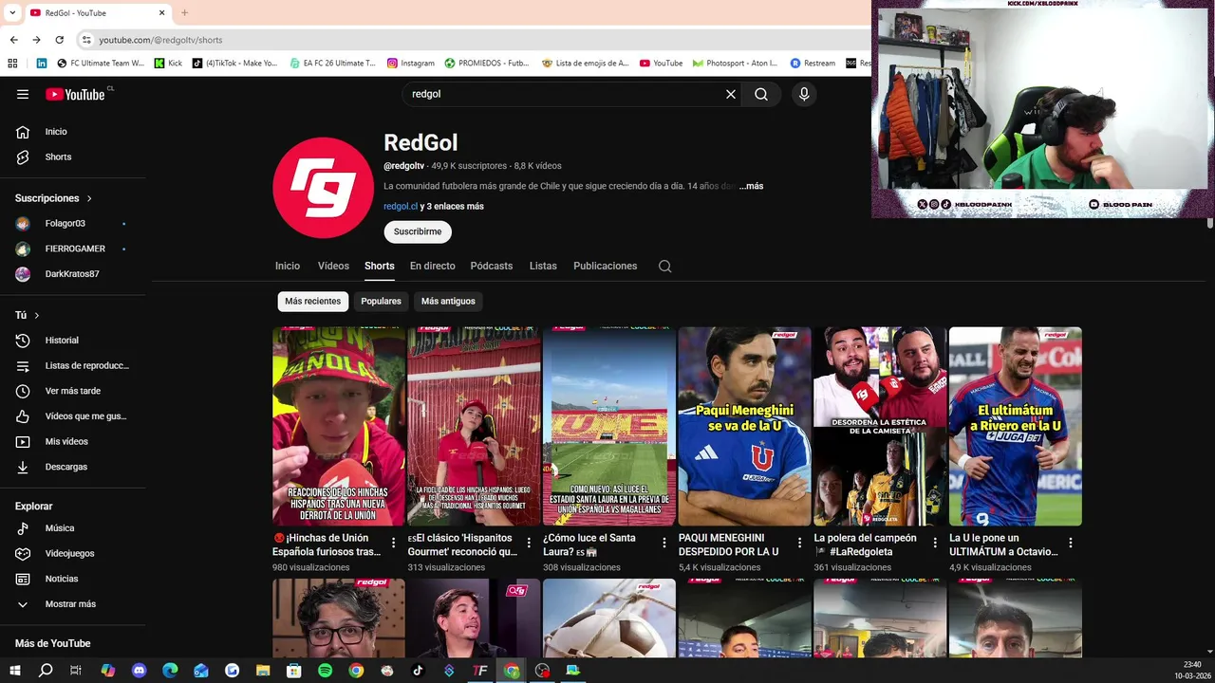Click the Suscribirme button
Image resolution: width=1215 pixels, height=683 pixels.
pos(418,231)
